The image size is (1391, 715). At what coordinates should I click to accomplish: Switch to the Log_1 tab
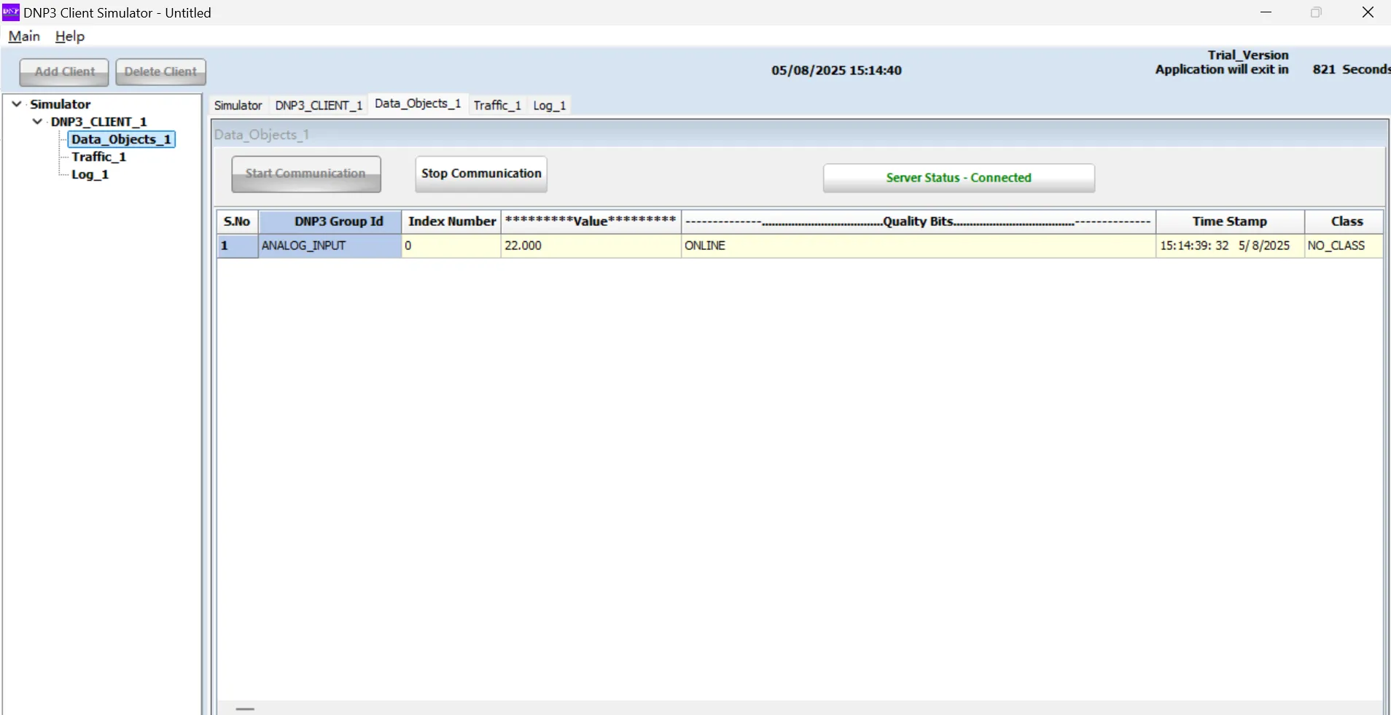[x=550, y=106]
